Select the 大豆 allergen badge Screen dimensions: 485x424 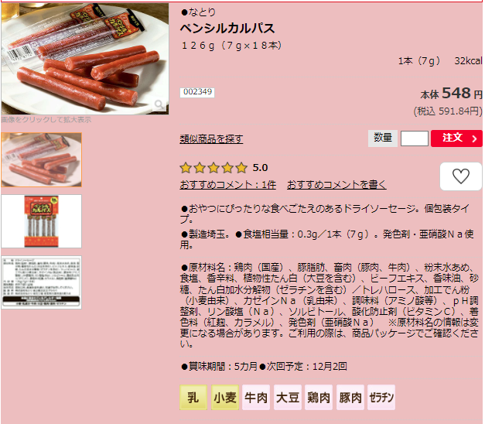(288, 398)
